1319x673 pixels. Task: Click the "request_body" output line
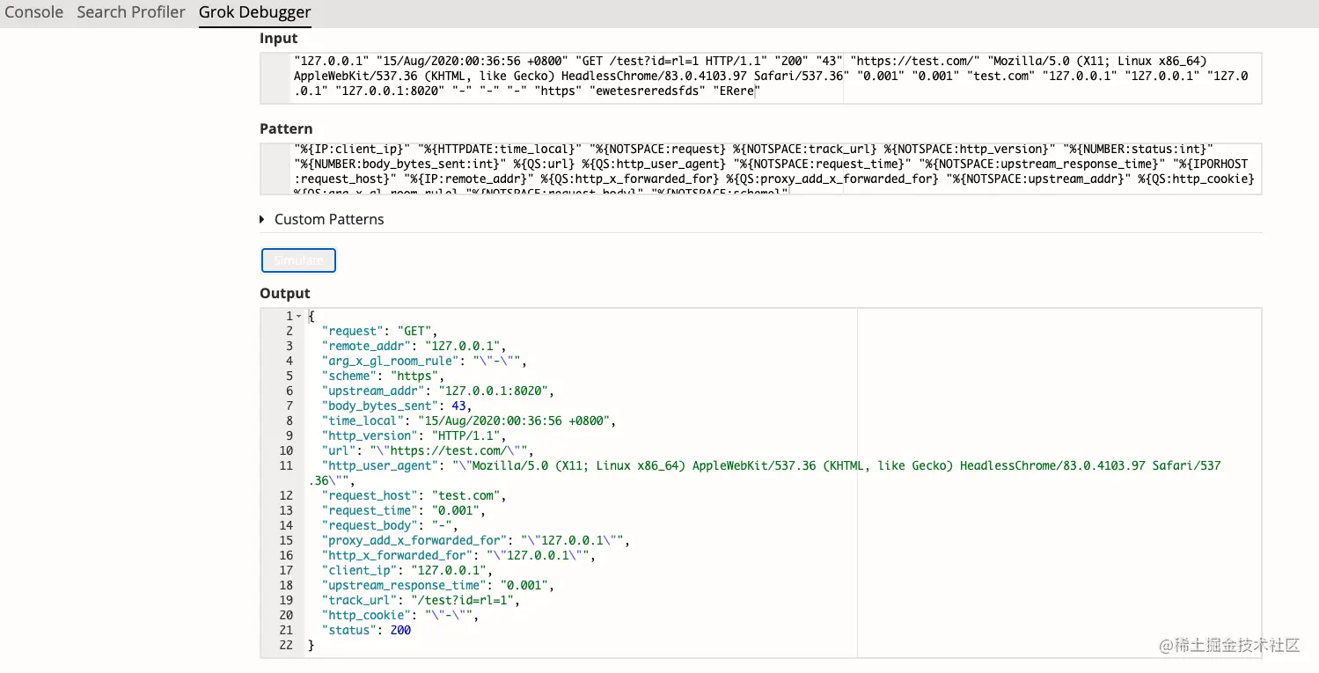390,525
